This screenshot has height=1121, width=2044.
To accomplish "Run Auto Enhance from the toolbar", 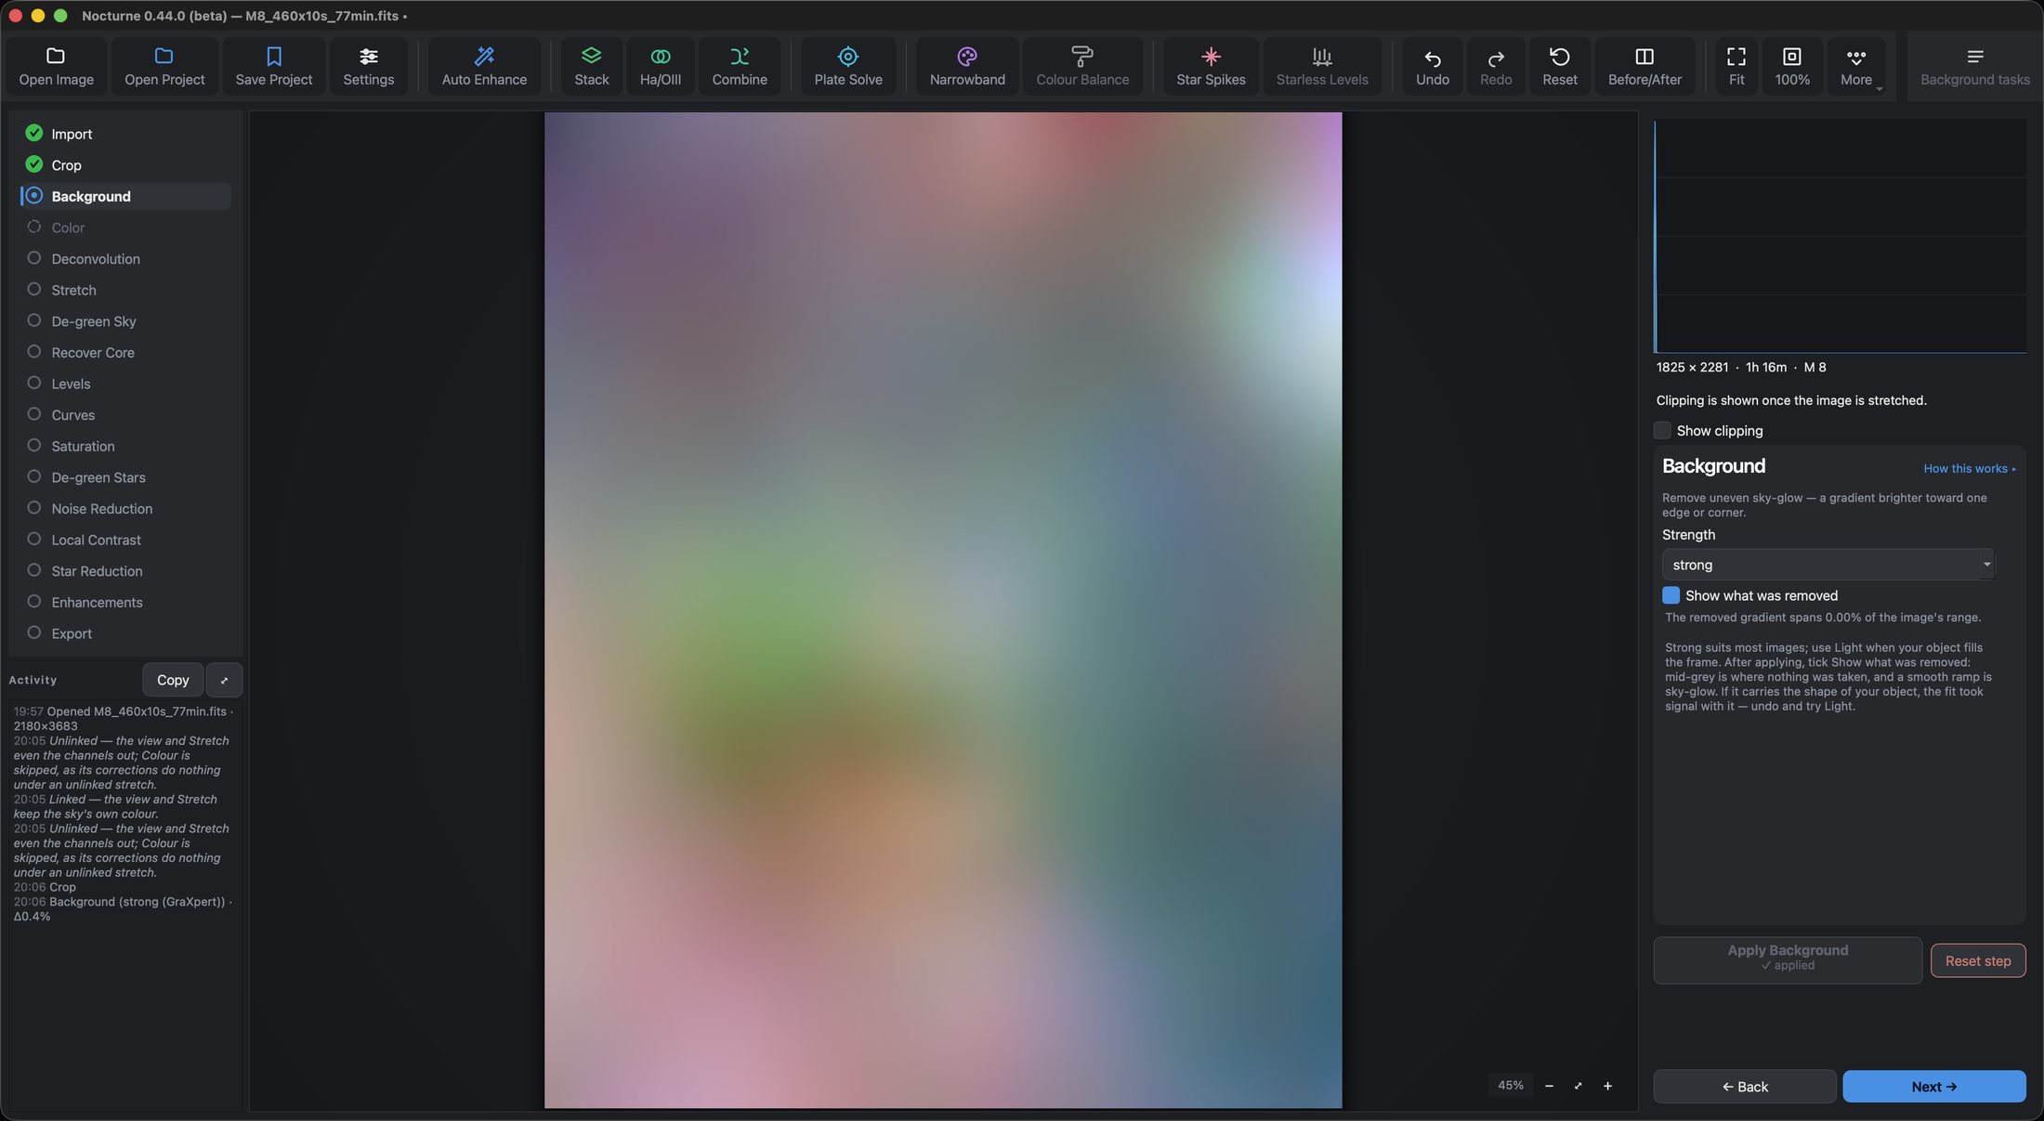I will pos(484,66).
